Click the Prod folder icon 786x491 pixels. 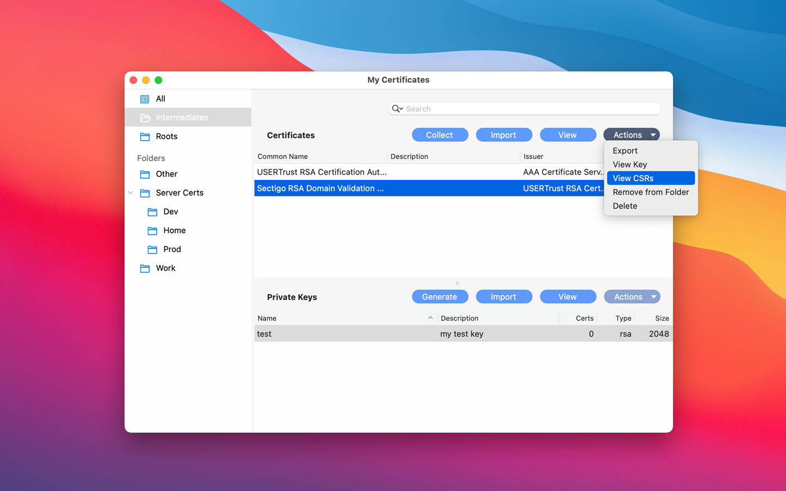click(x=152, y=249)
